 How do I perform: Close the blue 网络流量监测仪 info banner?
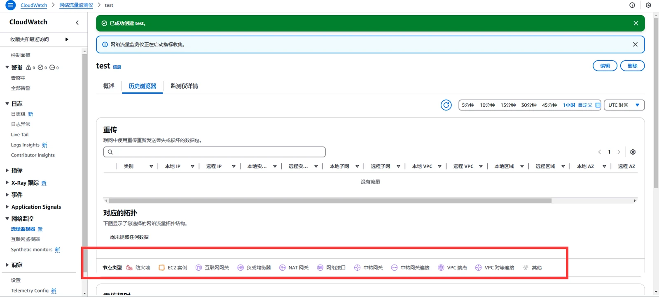point(635,44)
